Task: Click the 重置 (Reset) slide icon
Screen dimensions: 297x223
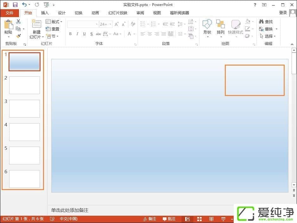Action: coord(53,29)
